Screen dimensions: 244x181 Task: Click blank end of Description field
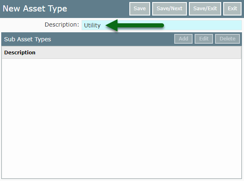coord(202,25)
